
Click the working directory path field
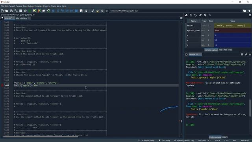176,11
